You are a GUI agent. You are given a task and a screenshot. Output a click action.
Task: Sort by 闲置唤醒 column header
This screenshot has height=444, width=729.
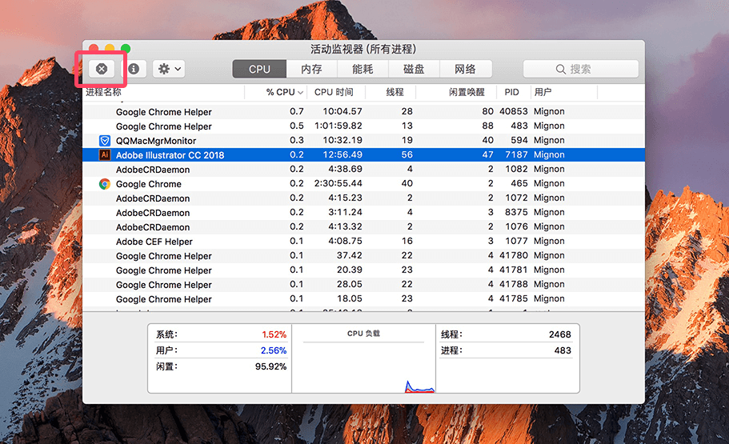[467, 92]
